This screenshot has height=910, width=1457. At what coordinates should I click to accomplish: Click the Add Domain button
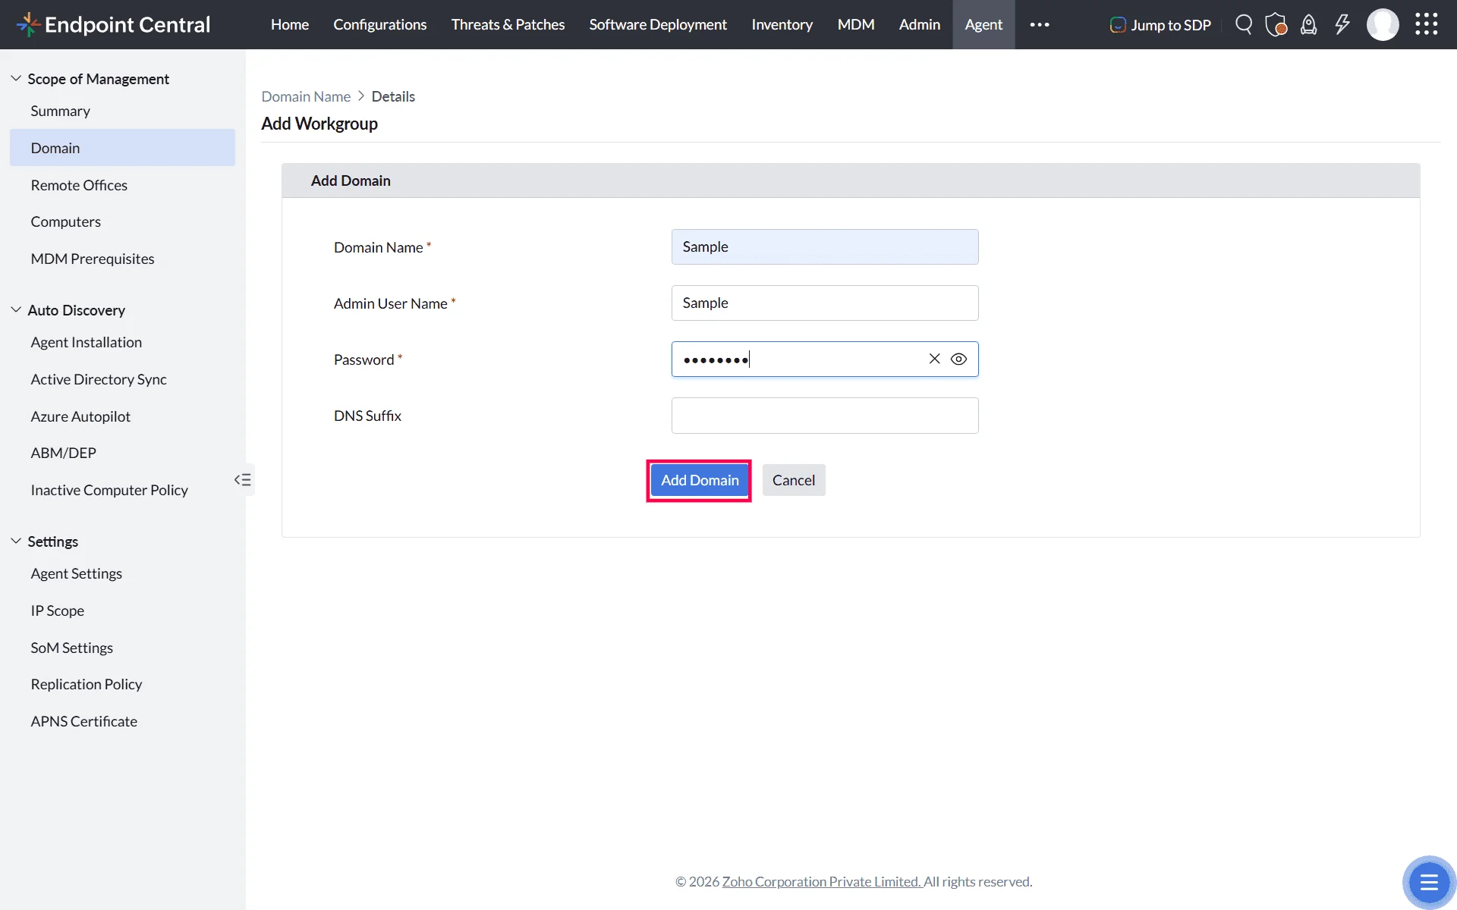tap(700, 480)
